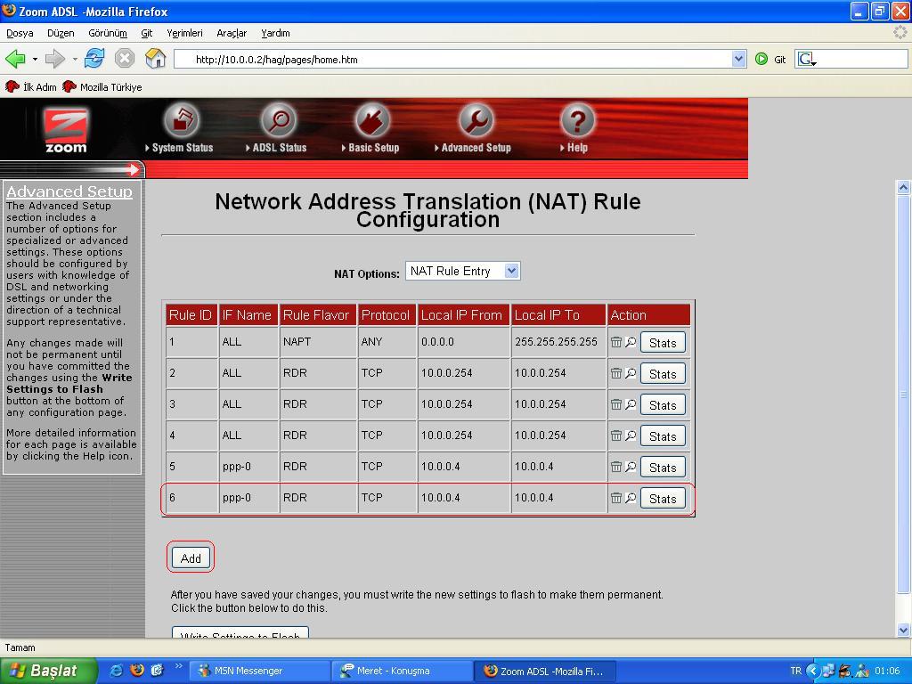Screen dimensions: 912x684
Task: Click the Zoom logo
Action: (x=66, y=131)
